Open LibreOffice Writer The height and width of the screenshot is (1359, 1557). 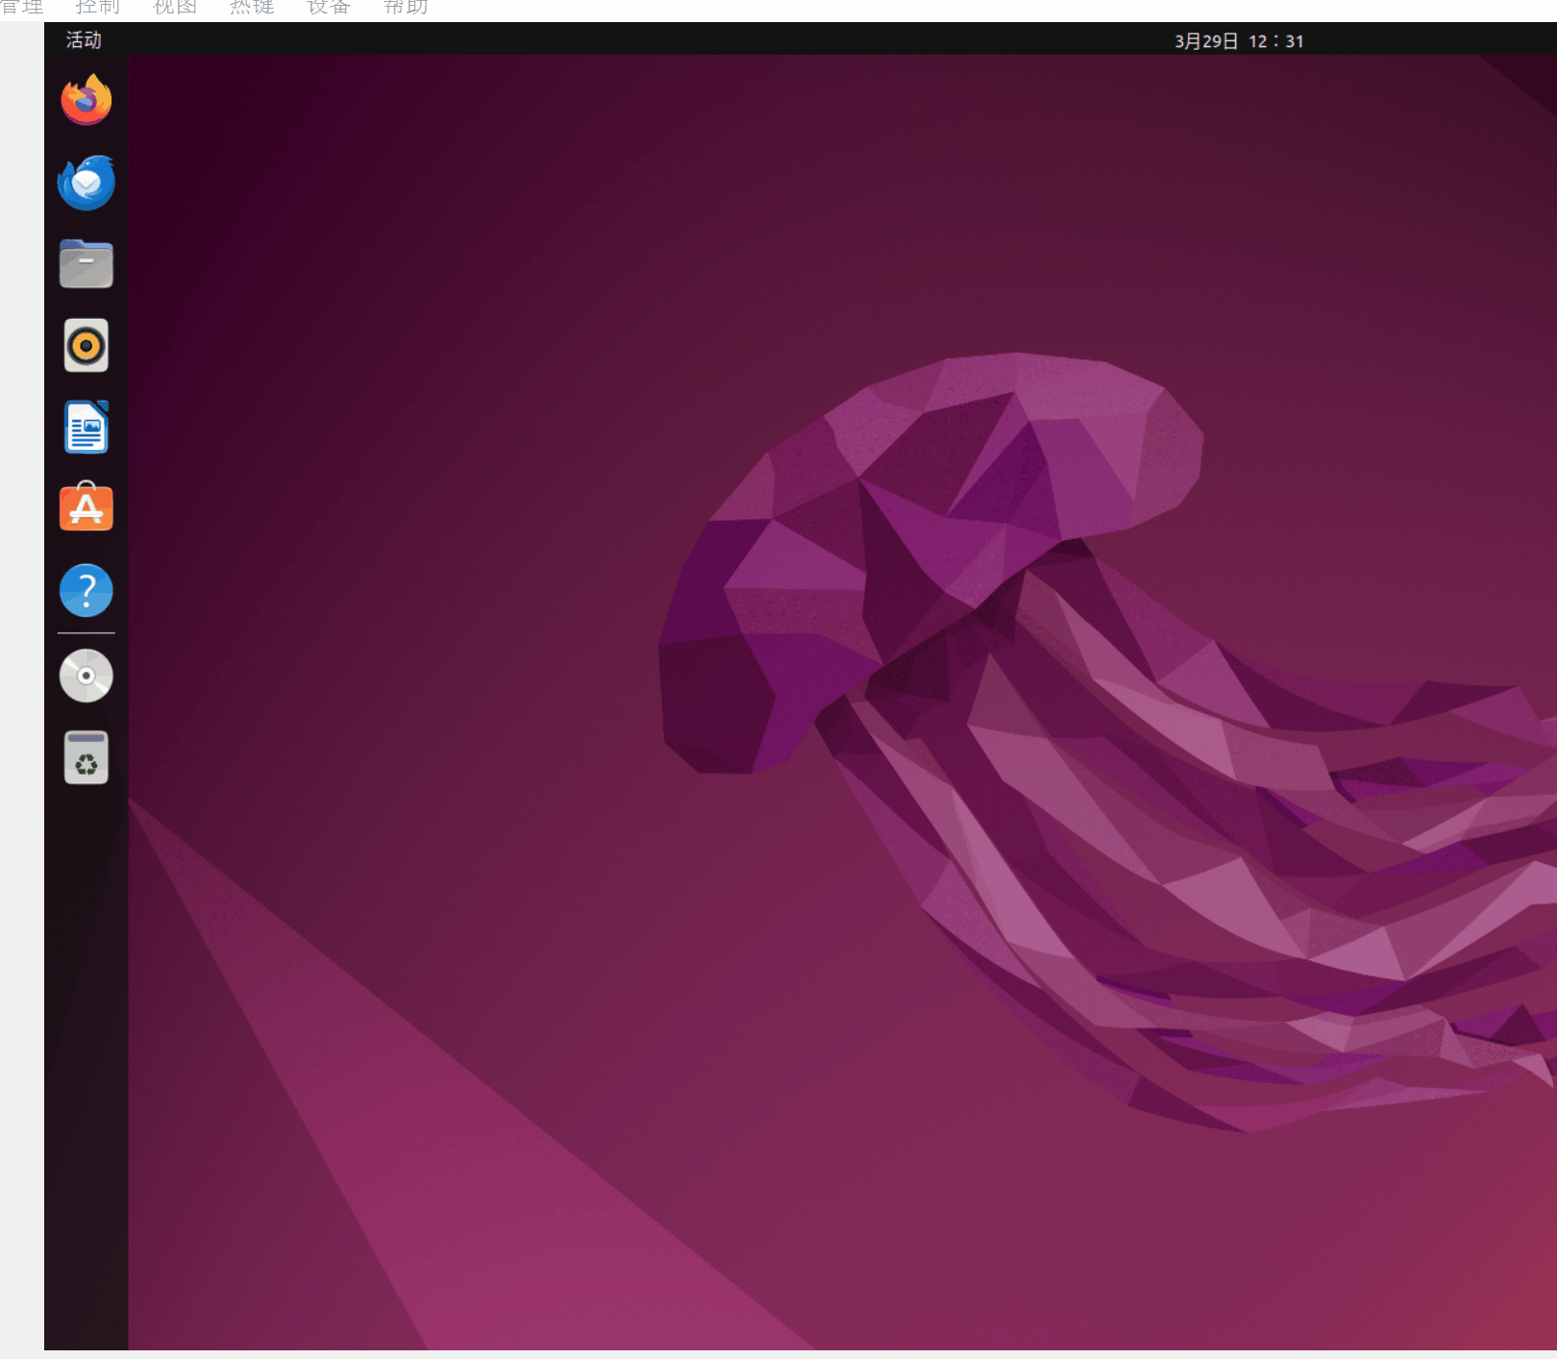pyautogui.click(x=86, y=427)
